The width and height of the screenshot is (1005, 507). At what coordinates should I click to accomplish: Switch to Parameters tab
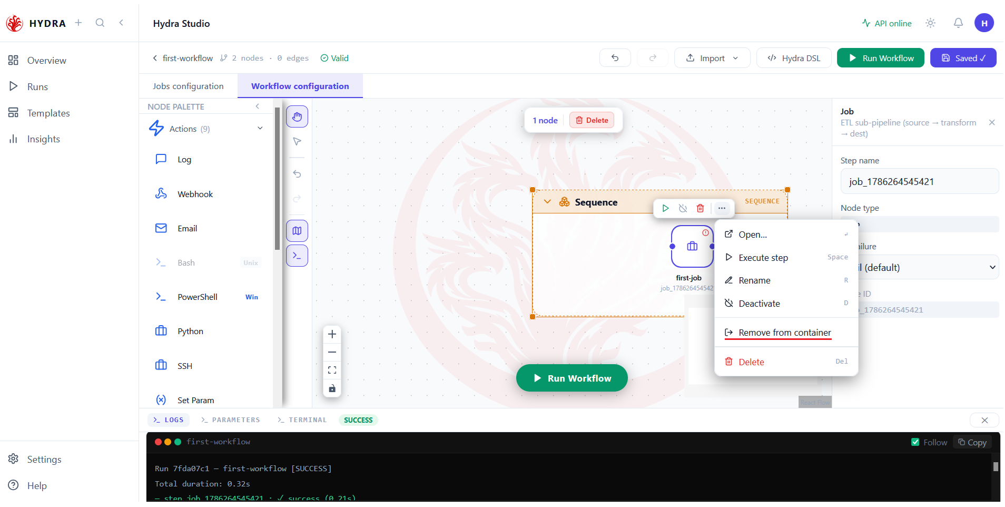pos(231,420)
